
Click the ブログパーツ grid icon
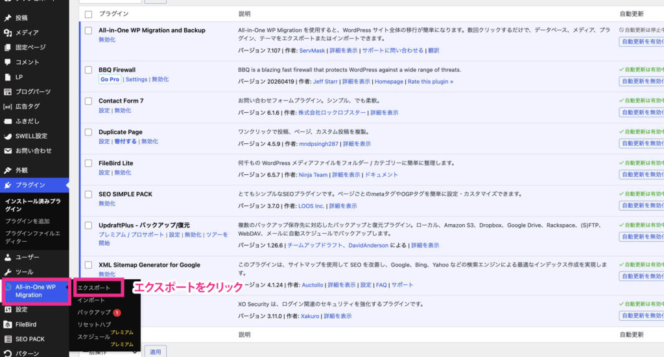point(8,92)
